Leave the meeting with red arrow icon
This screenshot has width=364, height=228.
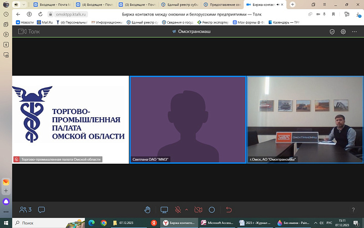pyautogui.click(x=229, y=210)
